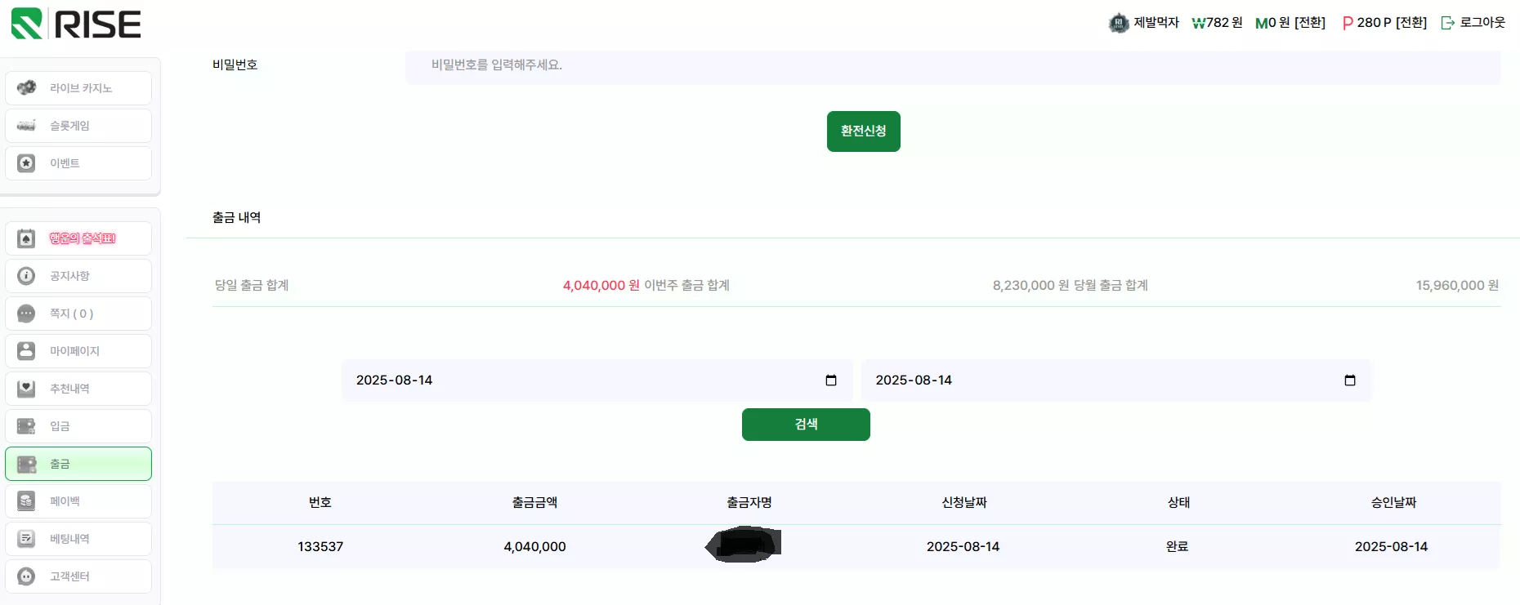Viewport: 1520px width, 605px height.
Task: Open messages speech-bubble icon
Action: point(26,313)
